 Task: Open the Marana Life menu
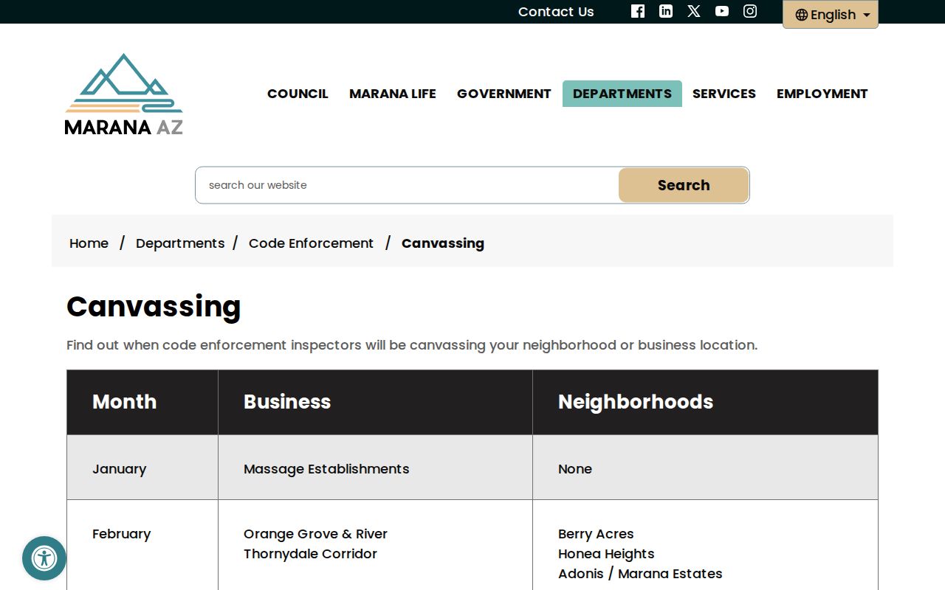(x=393, y=94)
